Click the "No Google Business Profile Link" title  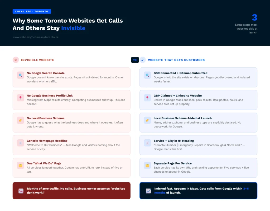(x=50, y=96)
